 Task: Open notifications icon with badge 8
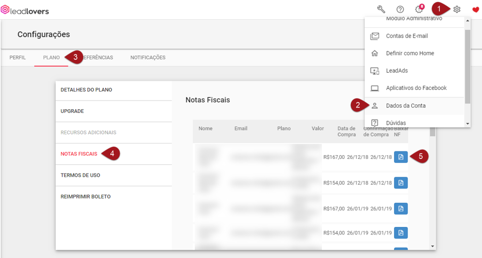tap(419, 9)
